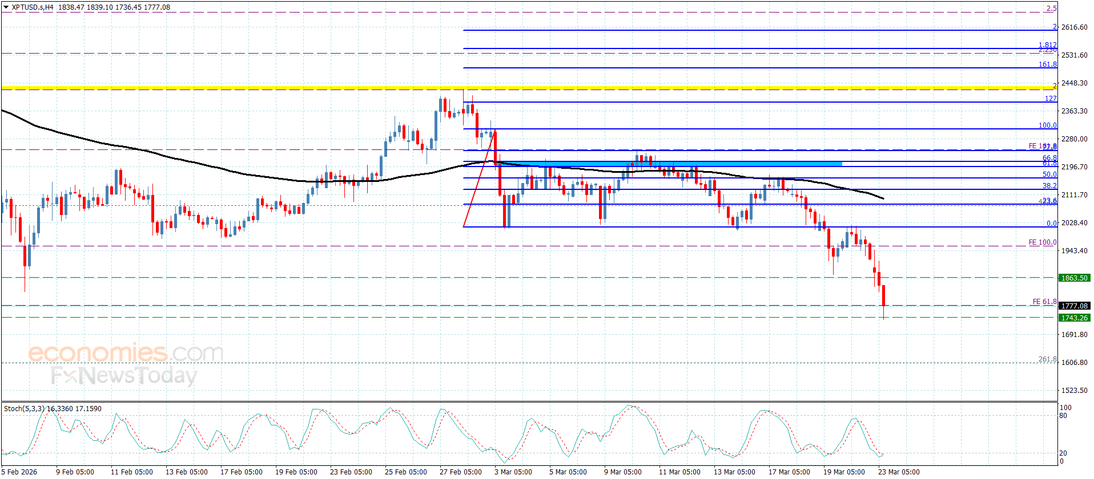The image size is (1094, 479).
Task: Click the 2448.30 price axis value
Action: (x=1074, y=83)
